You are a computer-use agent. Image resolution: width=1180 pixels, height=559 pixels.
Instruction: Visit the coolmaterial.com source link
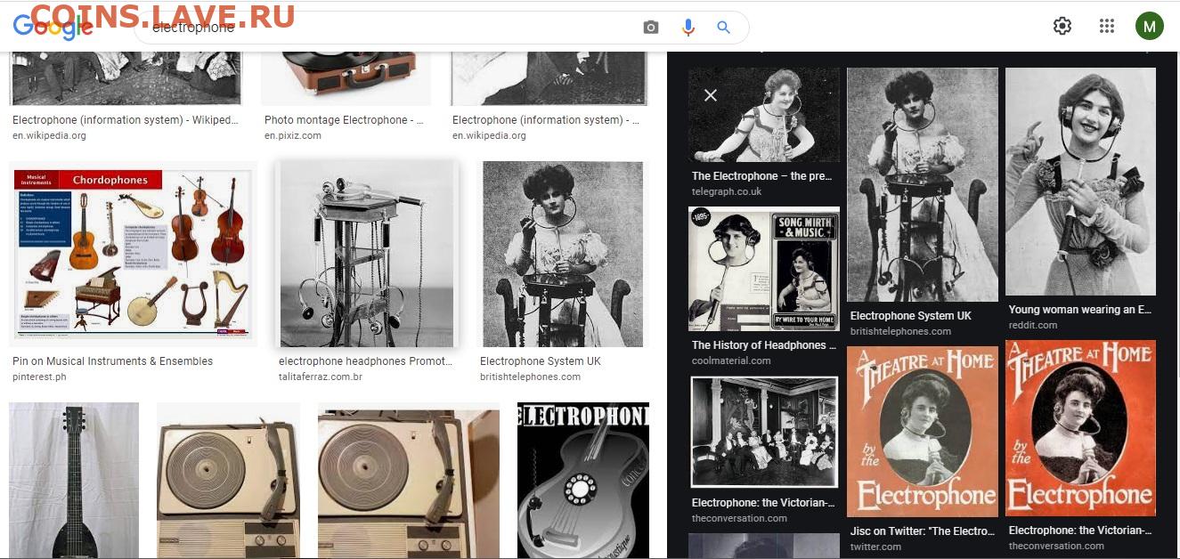pyautogui.click(x=731, y=361)
